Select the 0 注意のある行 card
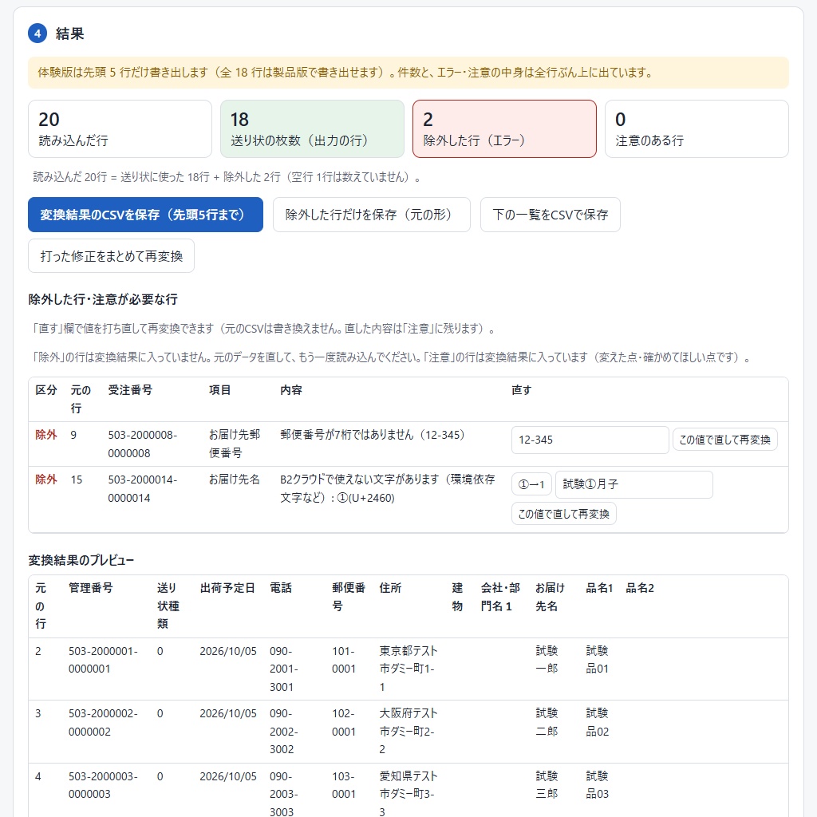Screen dimensions: 817x817 point(697,128)
